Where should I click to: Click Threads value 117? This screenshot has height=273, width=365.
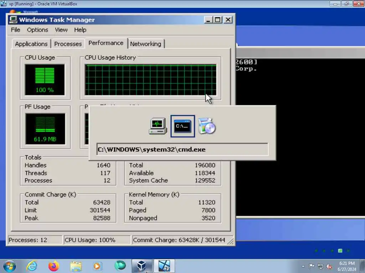tap(105, 173)
